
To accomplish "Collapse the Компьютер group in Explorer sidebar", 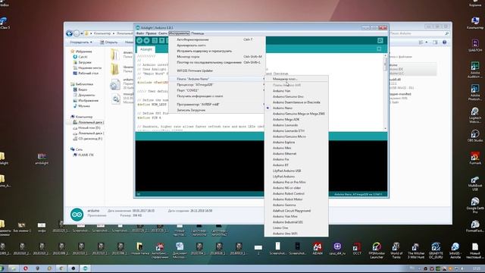I will point(81,117).
